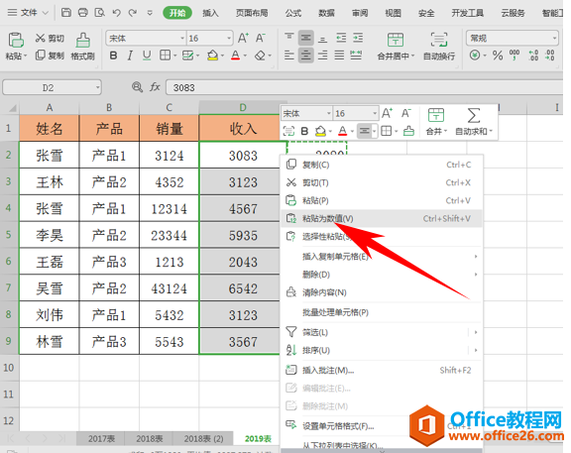Click the Format Painter (格式刷) icon

pyautogui.click(x=83, y=41)
